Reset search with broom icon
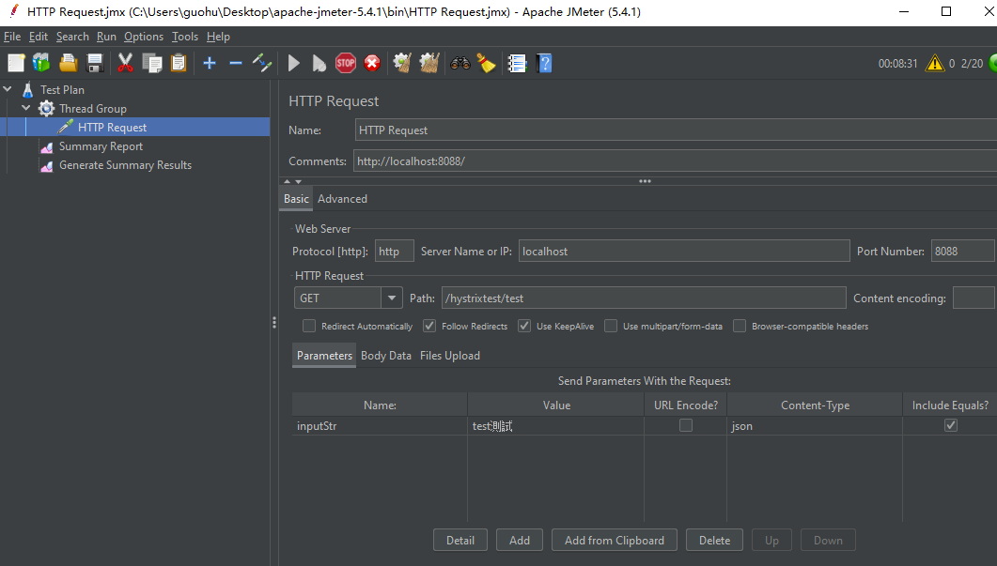This screenshot has width=997, height=566. [x=487, y=63]
